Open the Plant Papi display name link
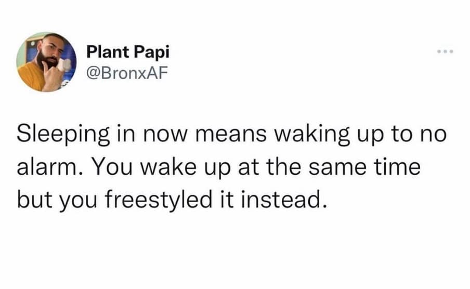This screenshot has width=470, height=289. pyautogui.click(x=127, y=52)
